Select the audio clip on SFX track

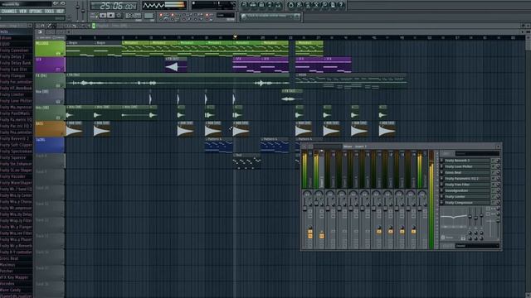click(176, 65)
